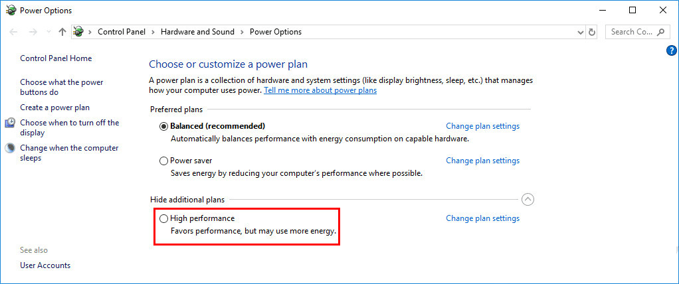Screen dimensions: 679x284
Task: Click the power icon in address bar
Action: (78, 32)
